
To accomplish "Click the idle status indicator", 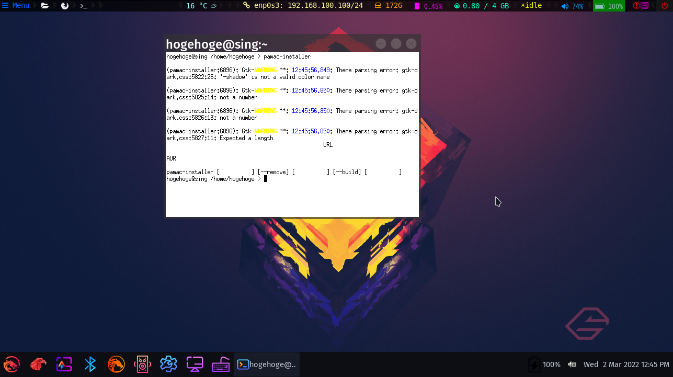I will pos(531,6).
